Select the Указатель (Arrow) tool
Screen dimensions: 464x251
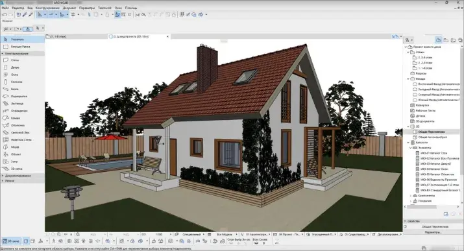pyautogui.click(x=23, y=40)
